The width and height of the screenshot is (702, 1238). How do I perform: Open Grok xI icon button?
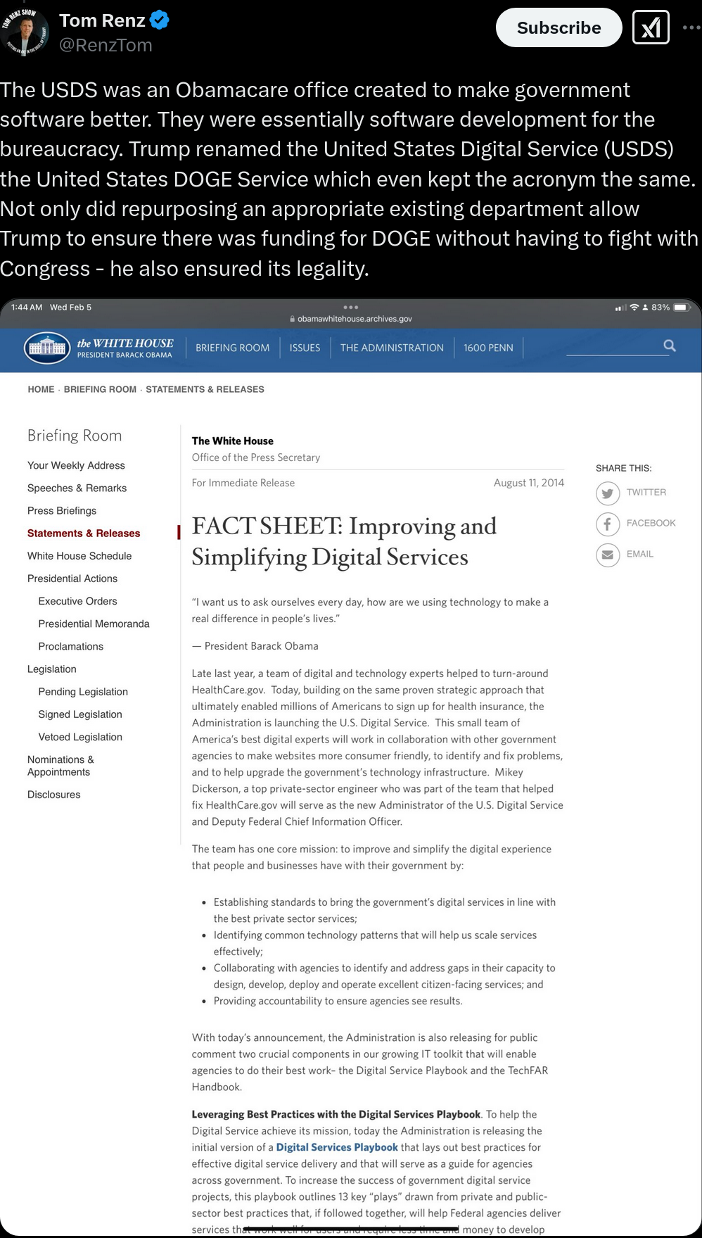[651, 27]
